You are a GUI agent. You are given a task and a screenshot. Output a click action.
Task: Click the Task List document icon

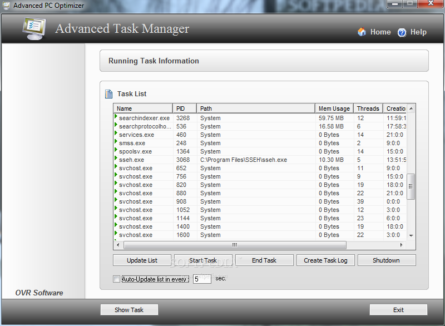(x=108, y=94)
